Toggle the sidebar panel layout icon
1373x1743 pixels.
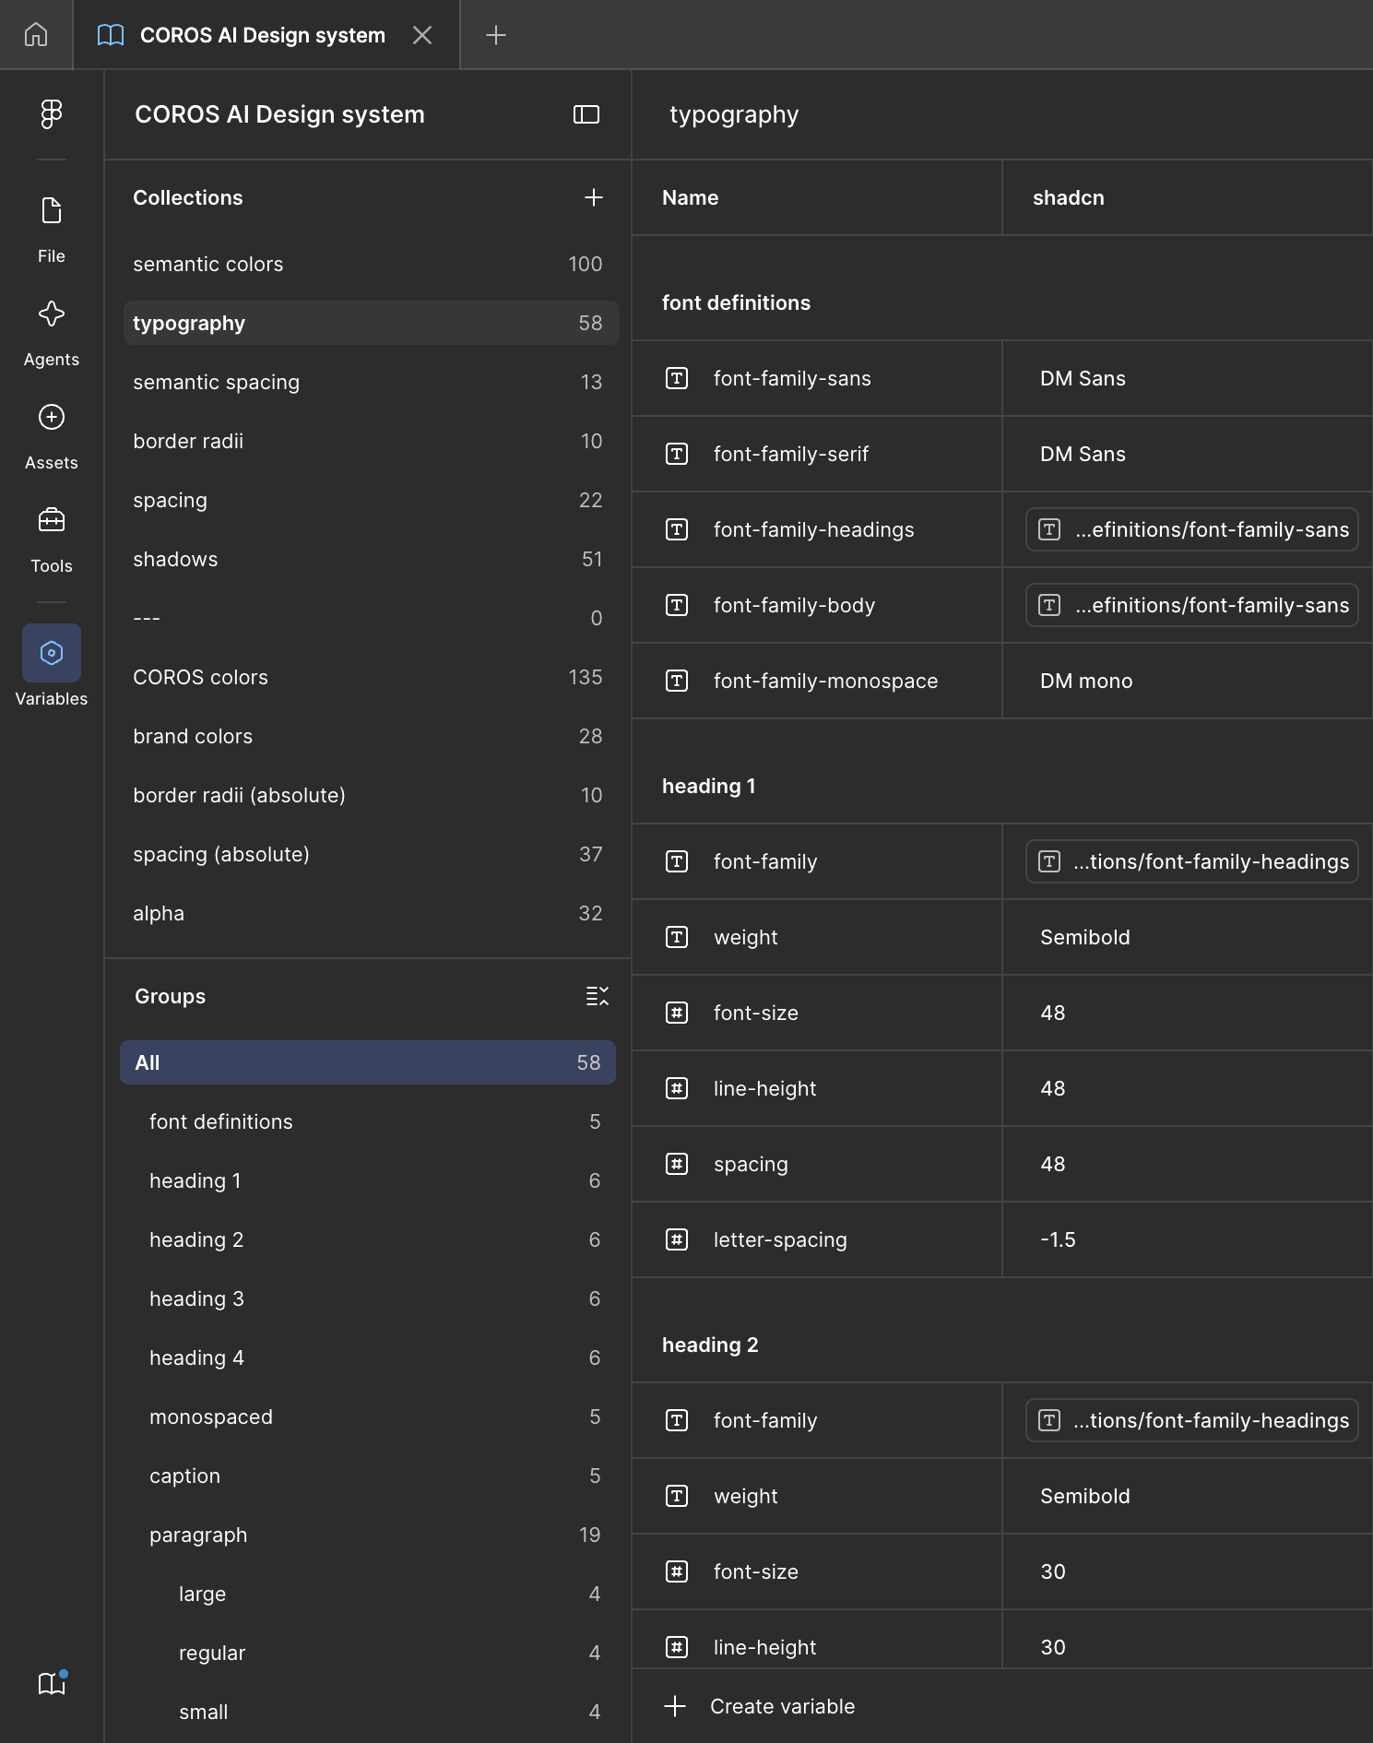[x=586, y=114]
